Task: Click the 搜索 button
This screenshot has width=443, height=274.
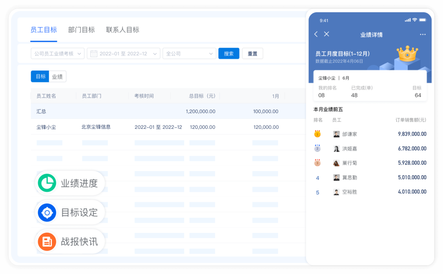Action: tap(229, 54)
